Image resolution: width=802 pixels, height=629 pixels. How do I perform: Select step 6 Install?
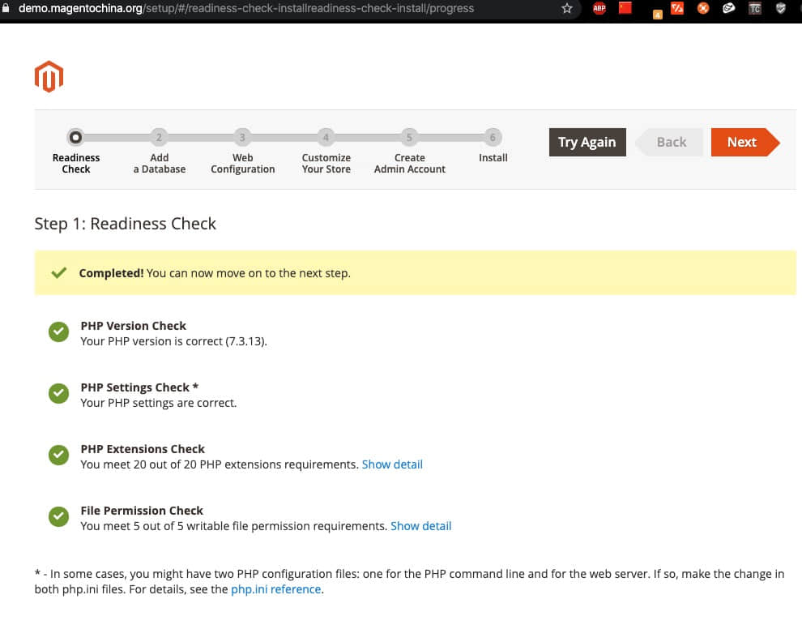click(x=493, y=137)
